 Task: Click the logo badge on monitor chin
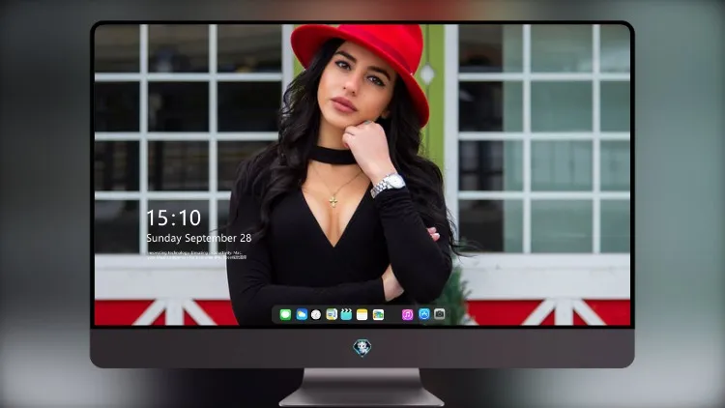(x=362, y=348)
